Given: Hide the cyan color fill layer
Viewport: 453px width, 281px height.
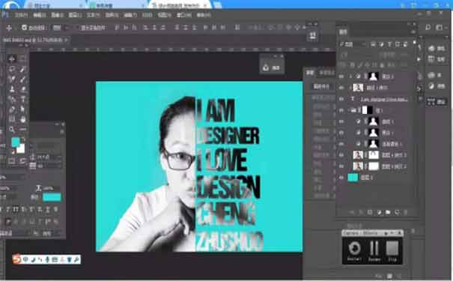Looking at the screenshot, I should coord(341,178).
